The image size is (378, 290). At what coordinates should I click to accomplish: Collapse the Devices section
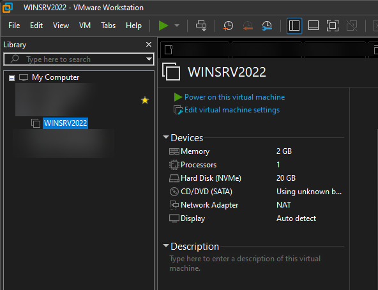coord(166,137)
